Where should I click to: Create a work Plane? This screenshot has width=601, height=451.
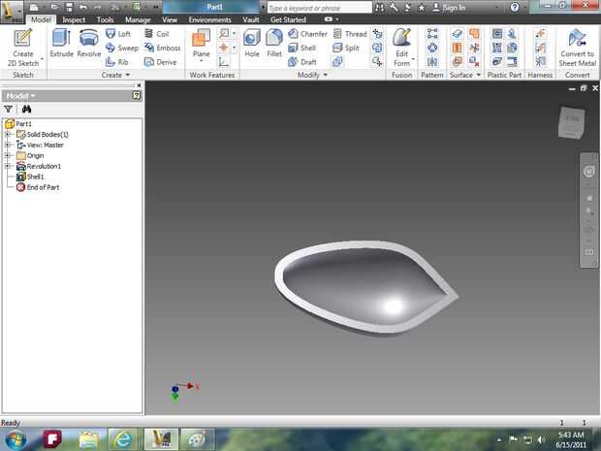tap(202, 43)
